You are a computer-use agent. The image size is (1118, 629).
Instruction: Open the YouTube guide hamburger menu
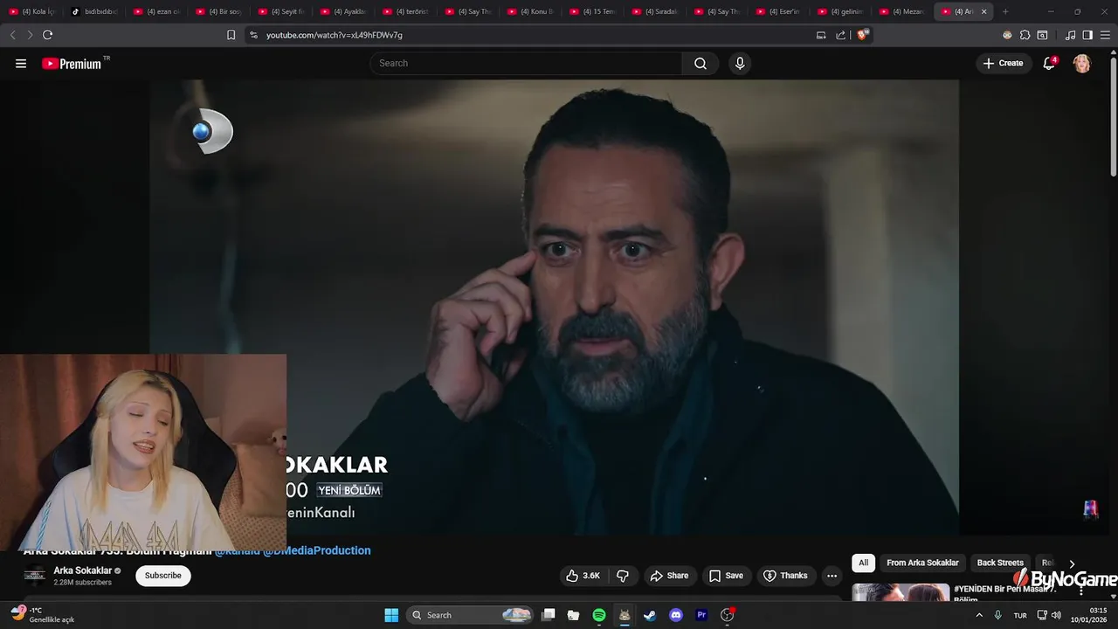click(x=21, y=63)
